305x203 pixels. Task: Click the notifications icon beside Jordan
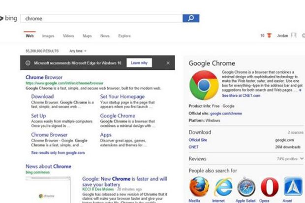[294, 35]
